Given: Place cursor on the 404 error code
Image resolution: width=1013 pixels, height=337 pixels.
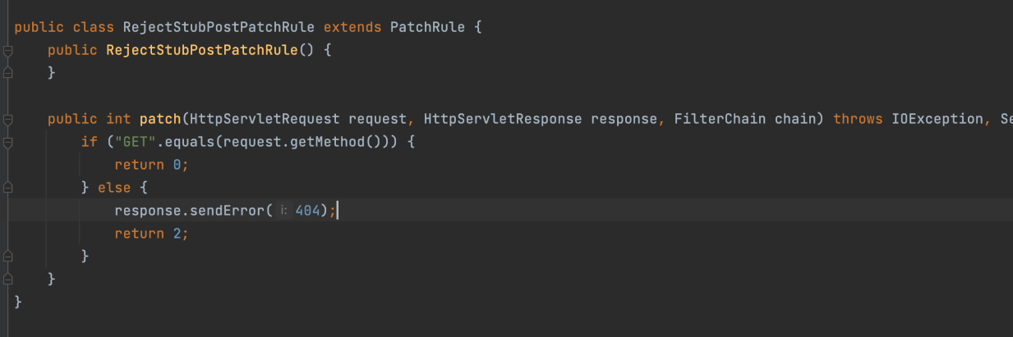Looking at the screenshot, I should 306,211.
